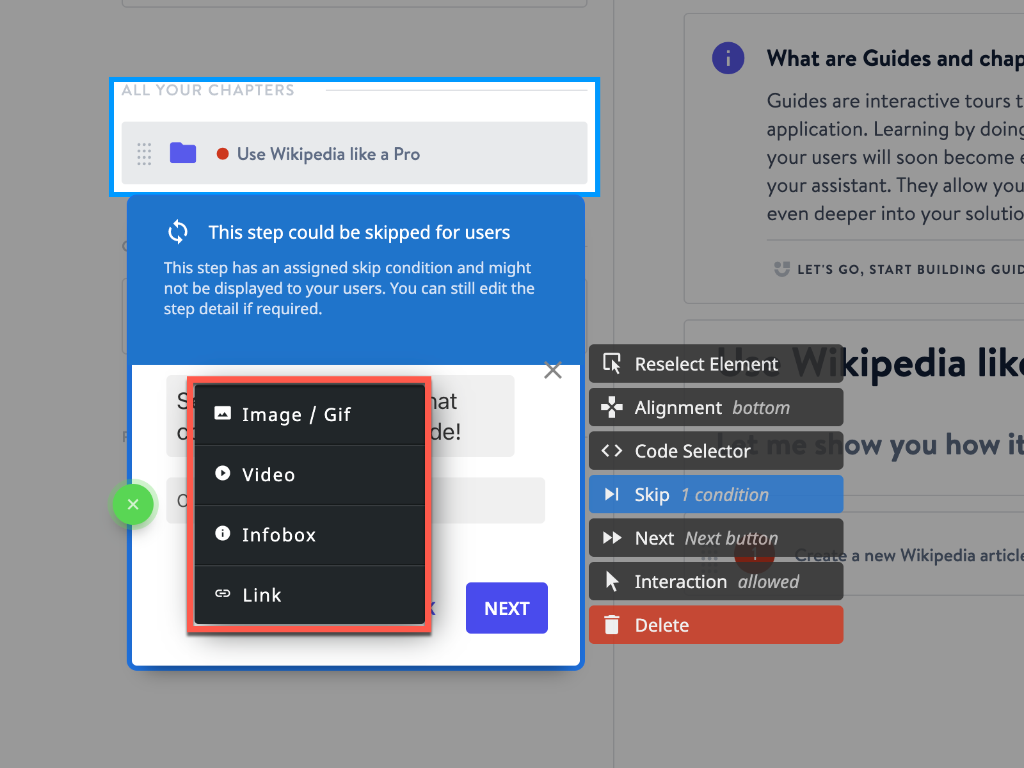Add a Link from the content menu
The image size is (1024, 768).
309,595
